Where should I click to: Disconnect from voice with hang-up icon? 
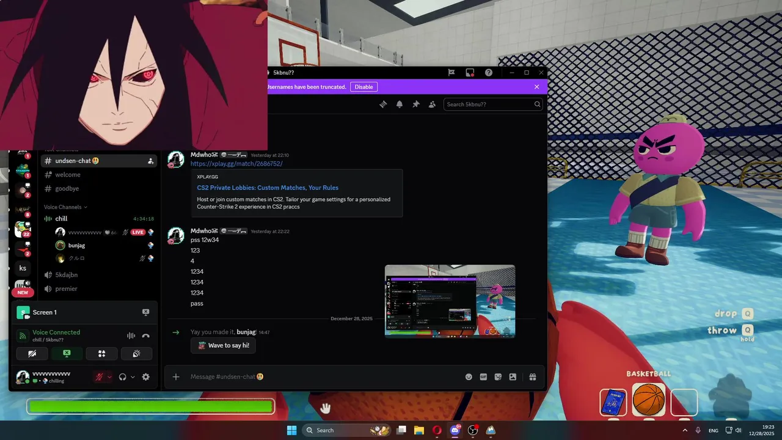tap(145, 335)
